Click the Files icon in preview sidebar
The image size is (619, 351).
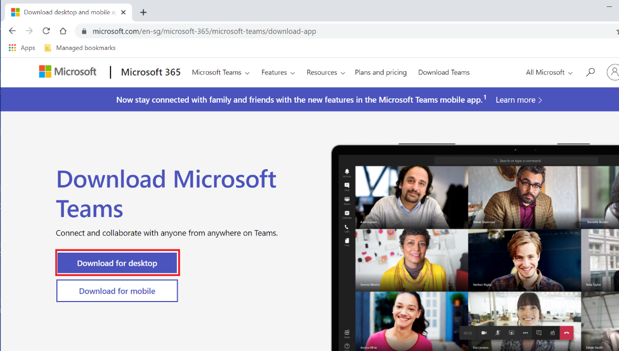point(347,241)
